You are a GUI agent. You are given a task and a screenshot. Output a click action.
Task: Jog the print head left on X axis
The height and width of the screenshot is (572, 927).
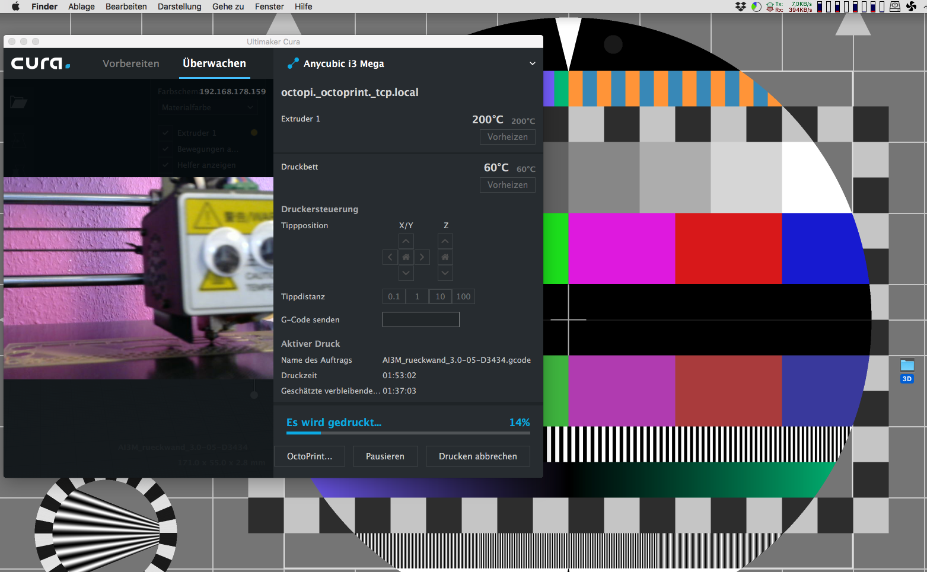[390, 257]
